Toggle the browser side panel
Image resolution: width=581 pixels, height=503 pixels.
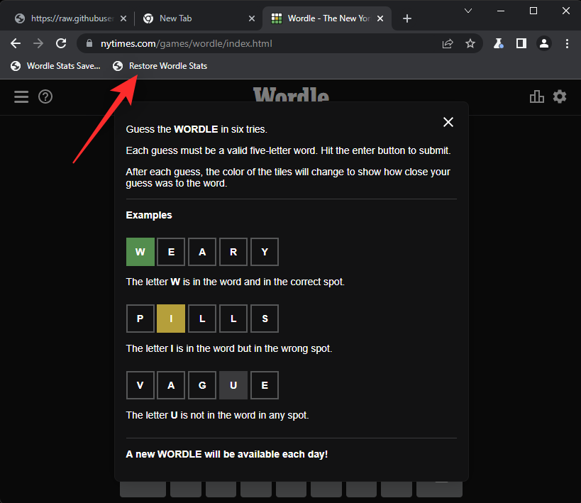click(x=521, y=44)
